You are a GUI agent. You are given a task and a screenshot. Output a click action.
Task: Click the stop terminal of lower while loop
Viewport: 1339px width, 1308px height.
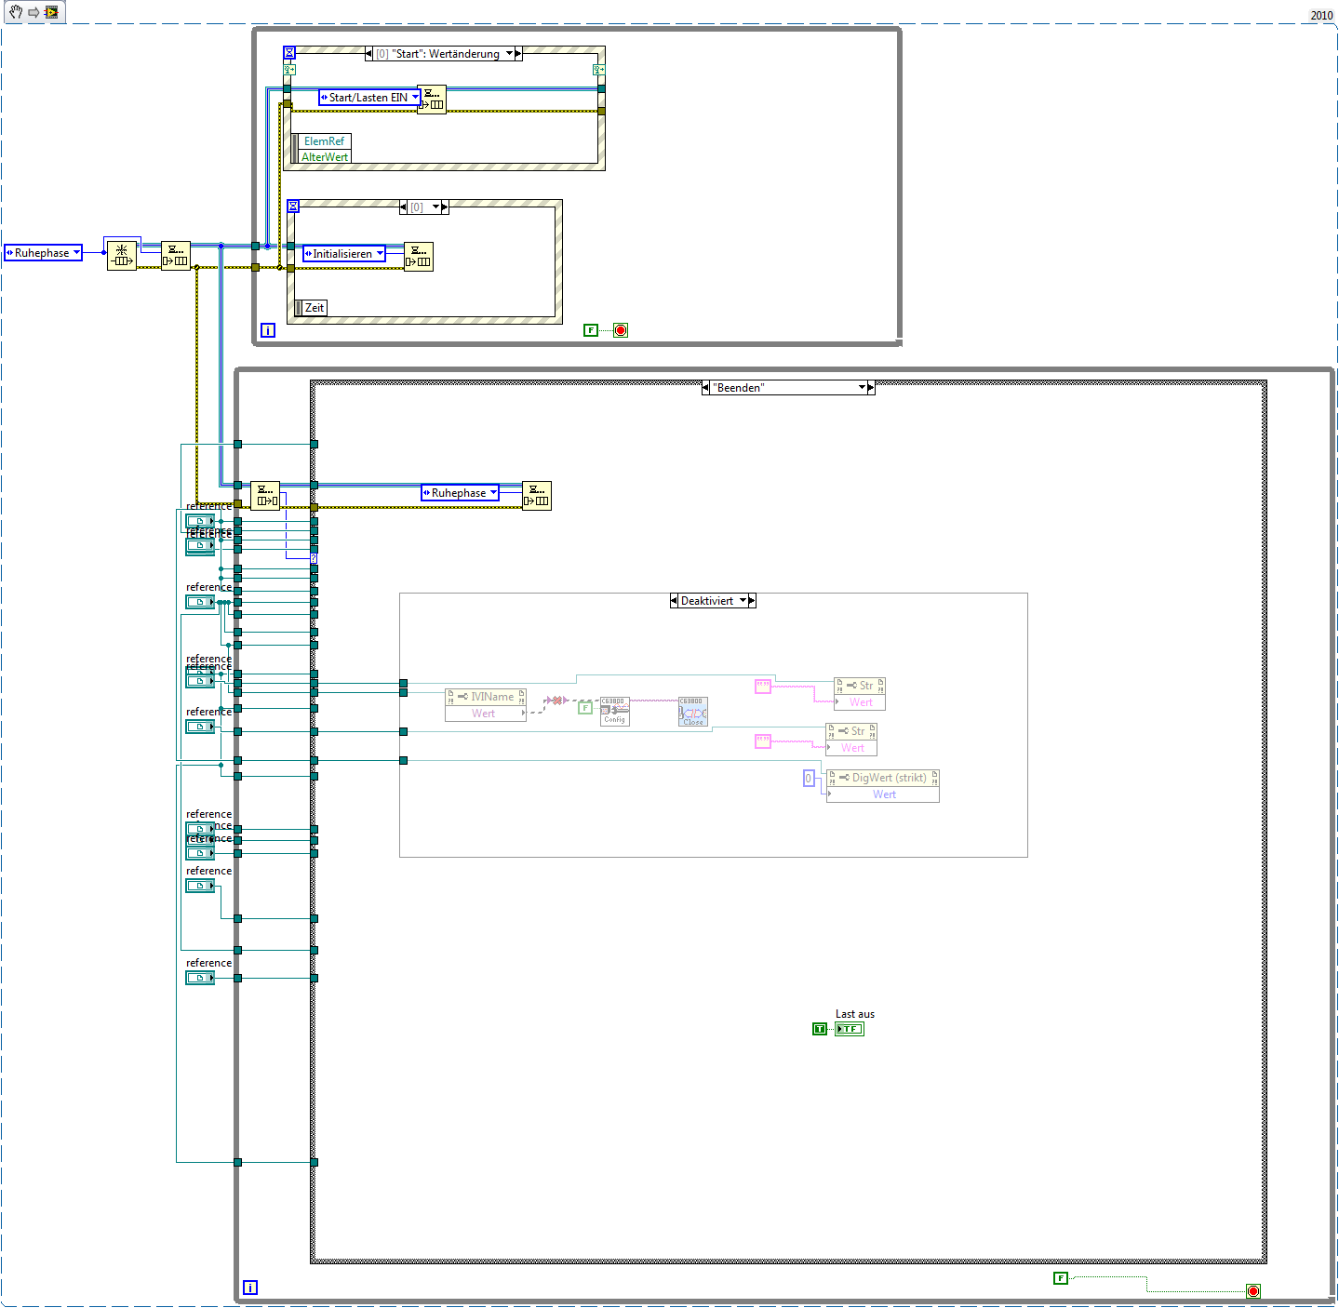pyautogui.click(x=1253, y=1291)
